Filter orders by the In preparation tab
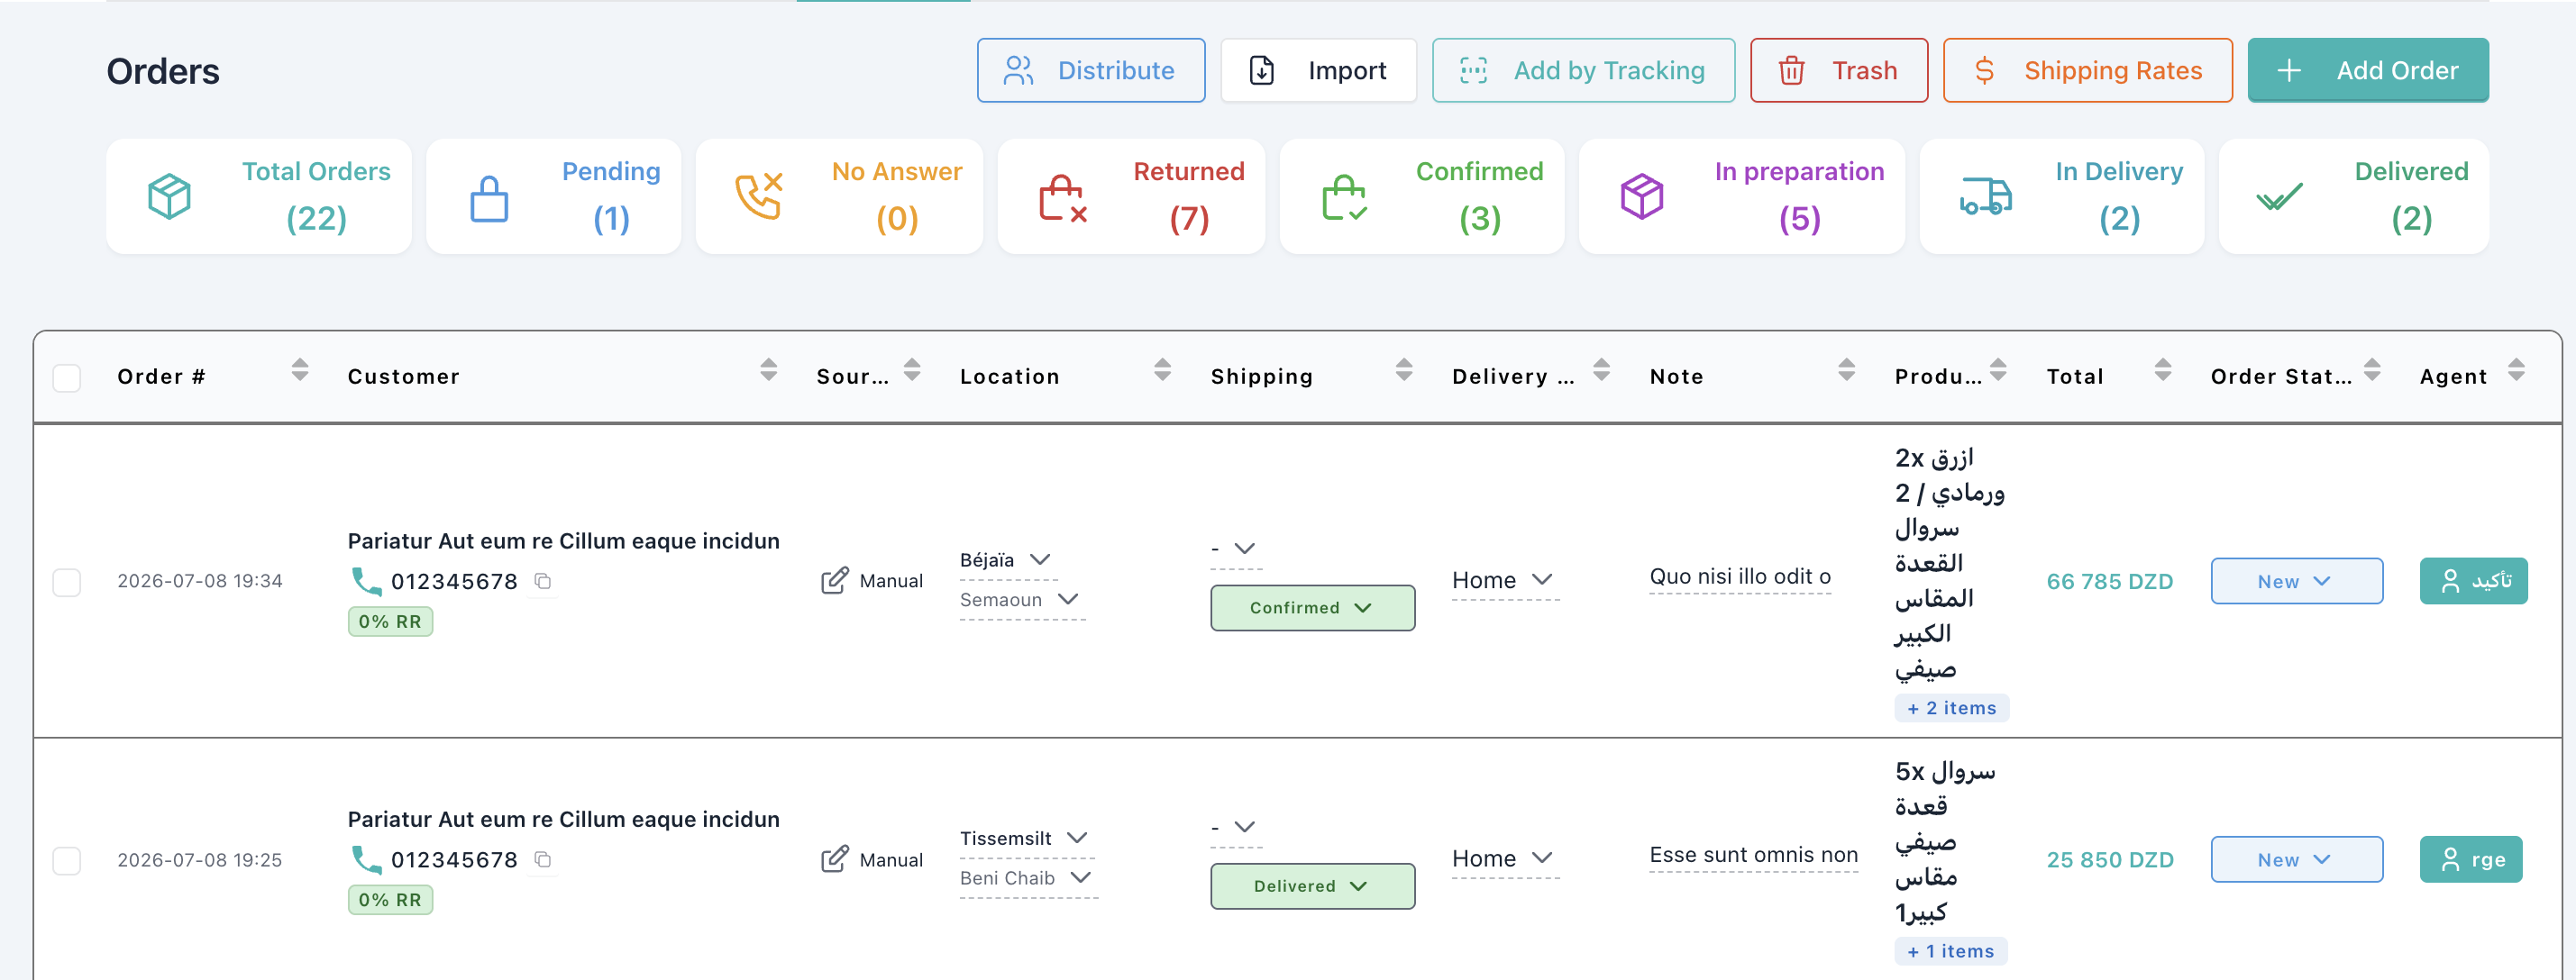 tap(1741, 195)
